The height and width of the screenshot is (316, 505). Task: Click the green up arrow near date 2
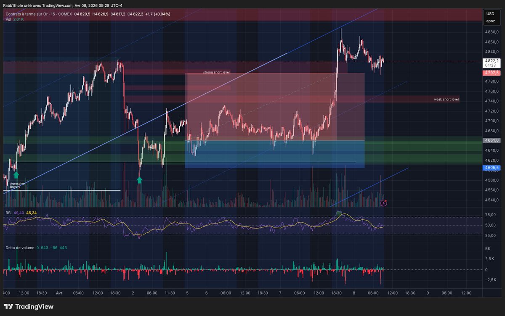(139, 180)
